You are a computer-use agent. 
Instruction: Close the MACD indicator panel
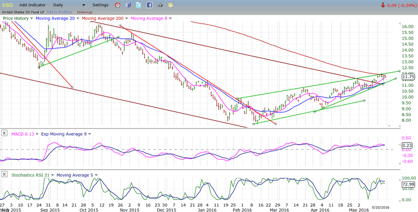tap(4, 134)
